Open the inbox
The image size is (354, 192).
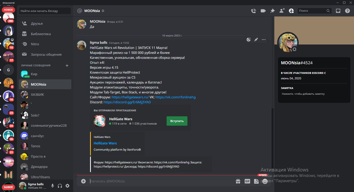click(x=338, y=11)
